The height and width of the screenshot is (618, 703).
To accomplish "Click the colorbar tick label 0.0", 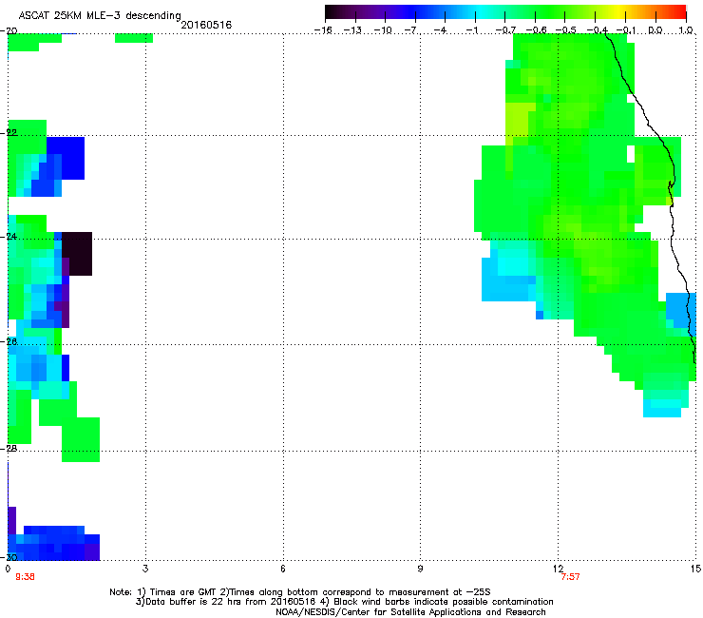I will pos(655,30).
